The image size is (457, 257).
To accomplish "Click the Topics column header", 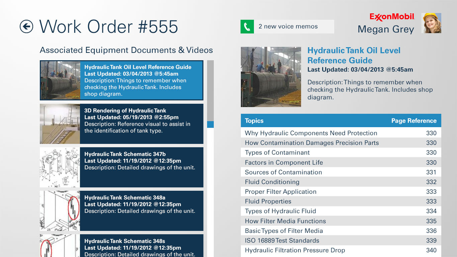I will coord(254,121).
